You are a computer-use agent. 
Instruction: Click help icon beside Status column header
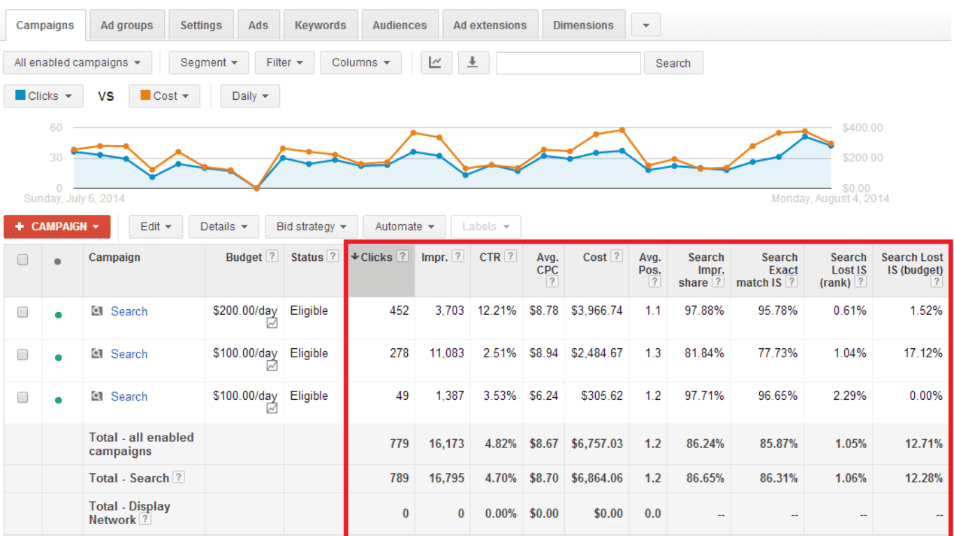tap(333, 257)
